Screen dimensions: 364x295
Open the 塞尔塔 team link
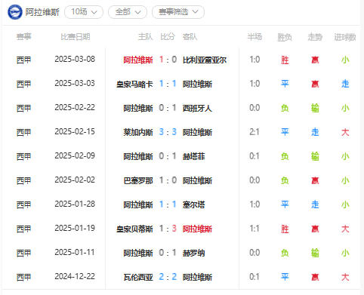pyautogui.click(x=194, y=204)
